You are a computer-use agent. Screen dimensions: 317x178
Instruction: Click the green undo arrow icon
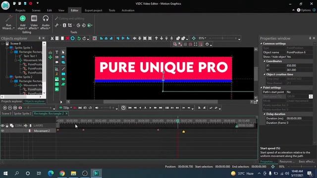tap(79, 39)
